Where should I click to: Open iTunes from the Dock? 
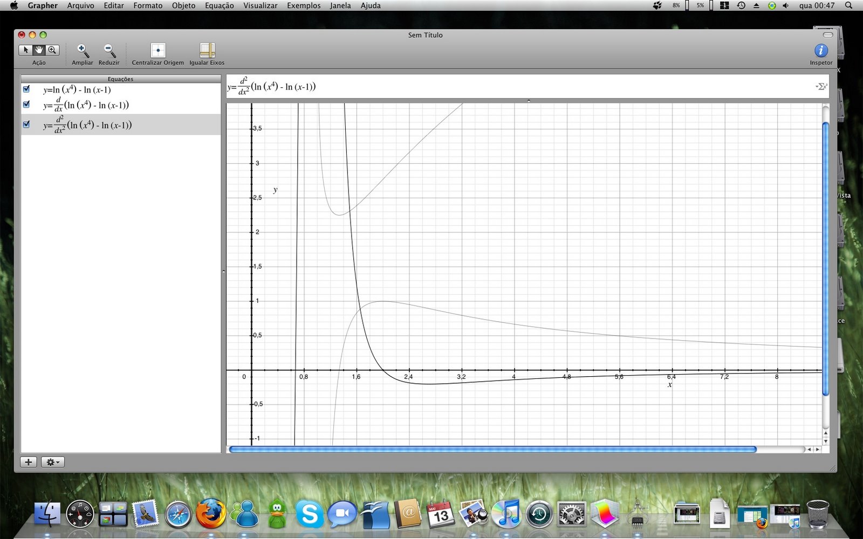pos(506,514)
